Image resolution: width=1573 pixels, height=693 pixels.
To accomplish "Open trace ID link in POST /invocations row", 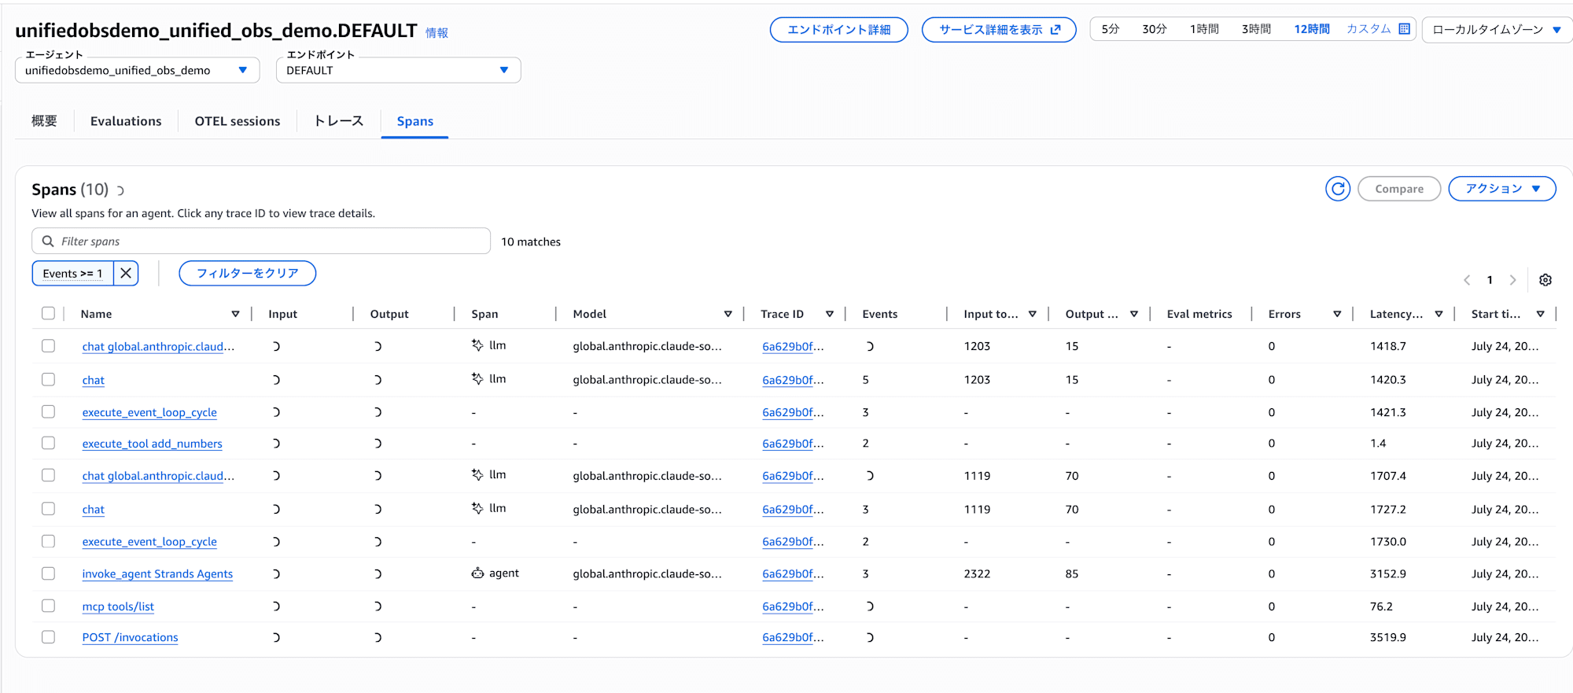I will pos(793,638).
